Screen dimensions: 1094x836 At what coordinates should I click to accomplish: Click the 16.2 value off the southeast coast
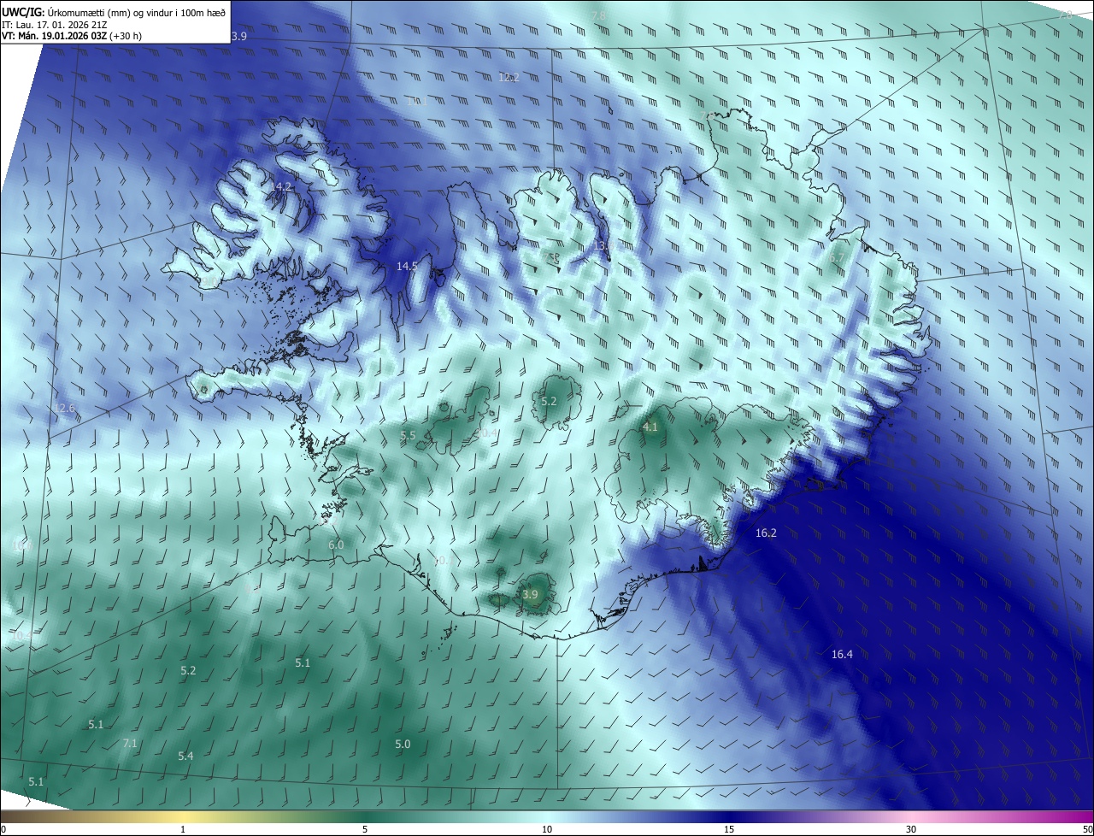pyautogui.click(x=767, y=533)
